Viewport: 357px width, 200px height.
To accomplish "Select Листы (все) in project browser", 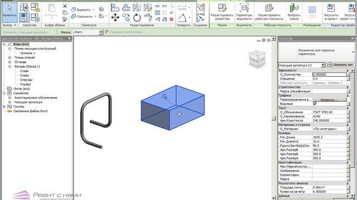I will click(x=22, y=89).
